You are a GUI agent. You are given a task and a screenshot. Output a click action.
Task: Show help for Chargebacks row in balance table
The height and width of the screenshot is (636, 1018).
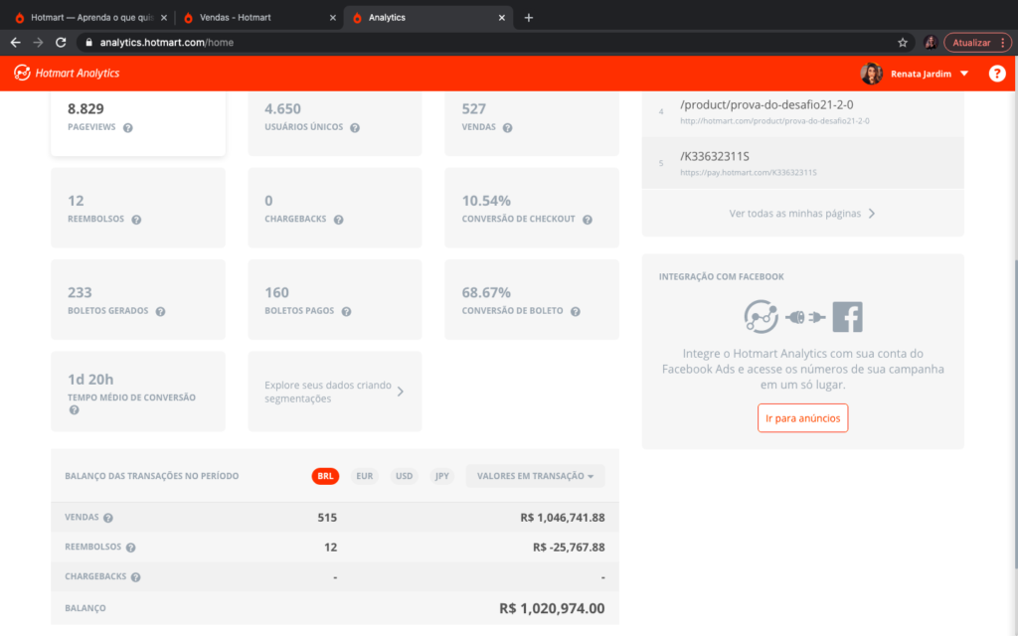135,577
